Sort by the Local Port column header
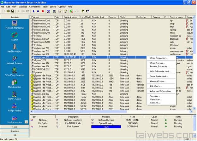Viewport: 197px width, 141px height. pos(85,17)
